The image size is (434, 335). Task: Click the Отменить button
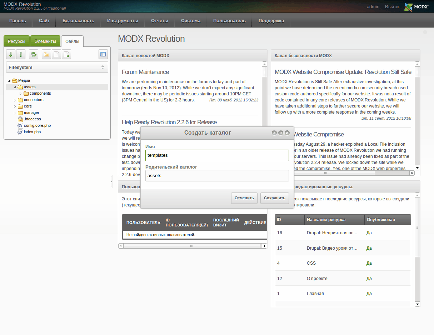point(244,198)
